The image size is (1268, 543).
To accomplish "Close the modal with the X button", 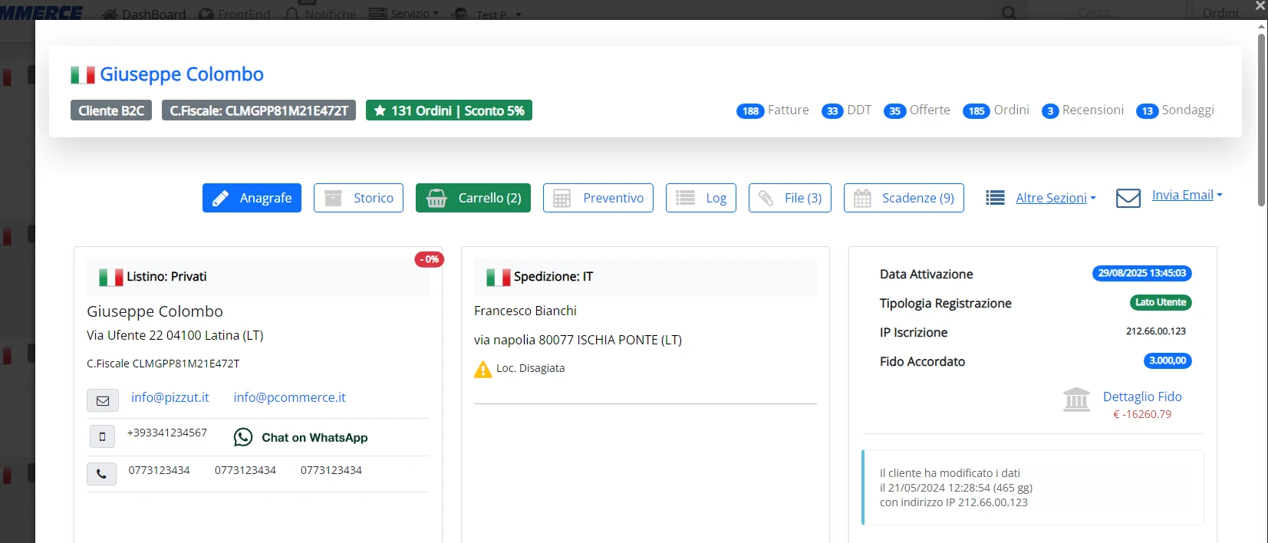I will point(1260,6).
